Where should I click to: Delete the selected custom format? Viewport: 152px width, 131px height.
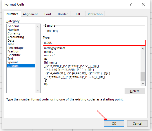(x=135, y=91)
